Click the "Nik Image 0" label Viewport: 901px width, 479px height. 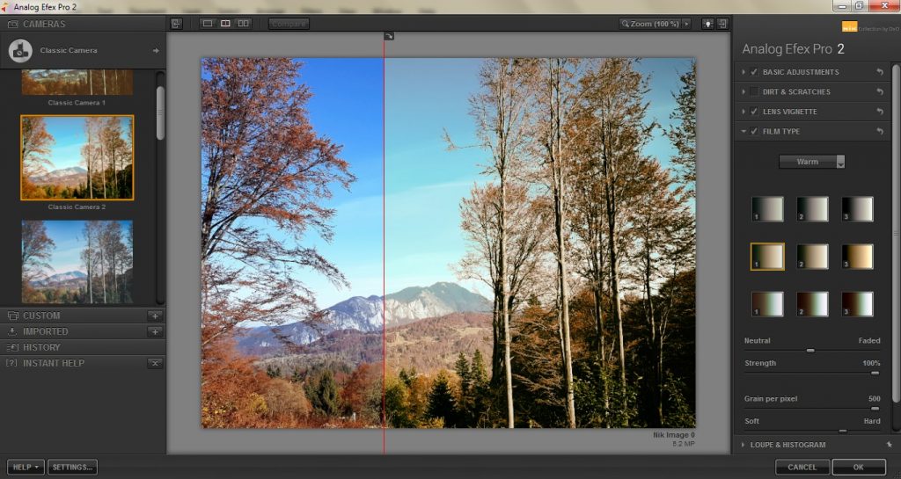673,435
